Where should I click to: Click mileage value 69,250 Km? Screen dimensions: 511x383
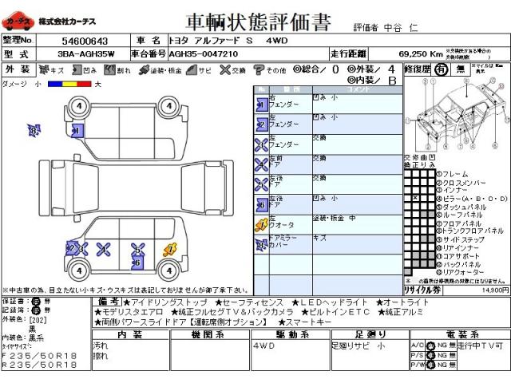(x=421, y=54)
